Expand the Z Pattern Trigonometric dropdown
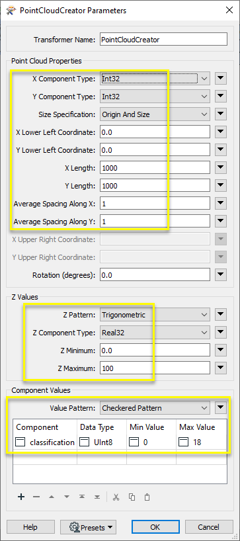Image resolution: width=240 pixels, height=541 pixels. [x=155, y=315]
